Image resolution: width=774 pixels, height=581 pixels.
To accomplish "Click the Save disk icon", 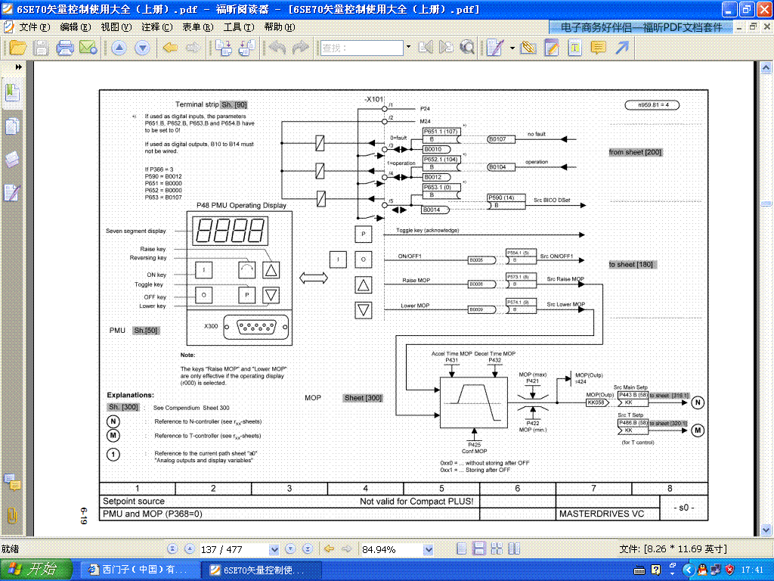I will coord(41,48).
